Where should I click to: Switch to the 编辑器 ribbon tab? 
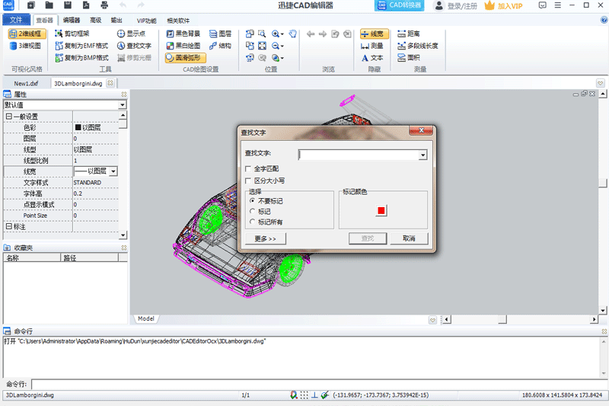(72, 21)
